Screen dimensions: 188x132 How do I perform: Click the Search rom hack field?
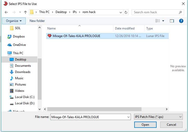pos(158,12)
